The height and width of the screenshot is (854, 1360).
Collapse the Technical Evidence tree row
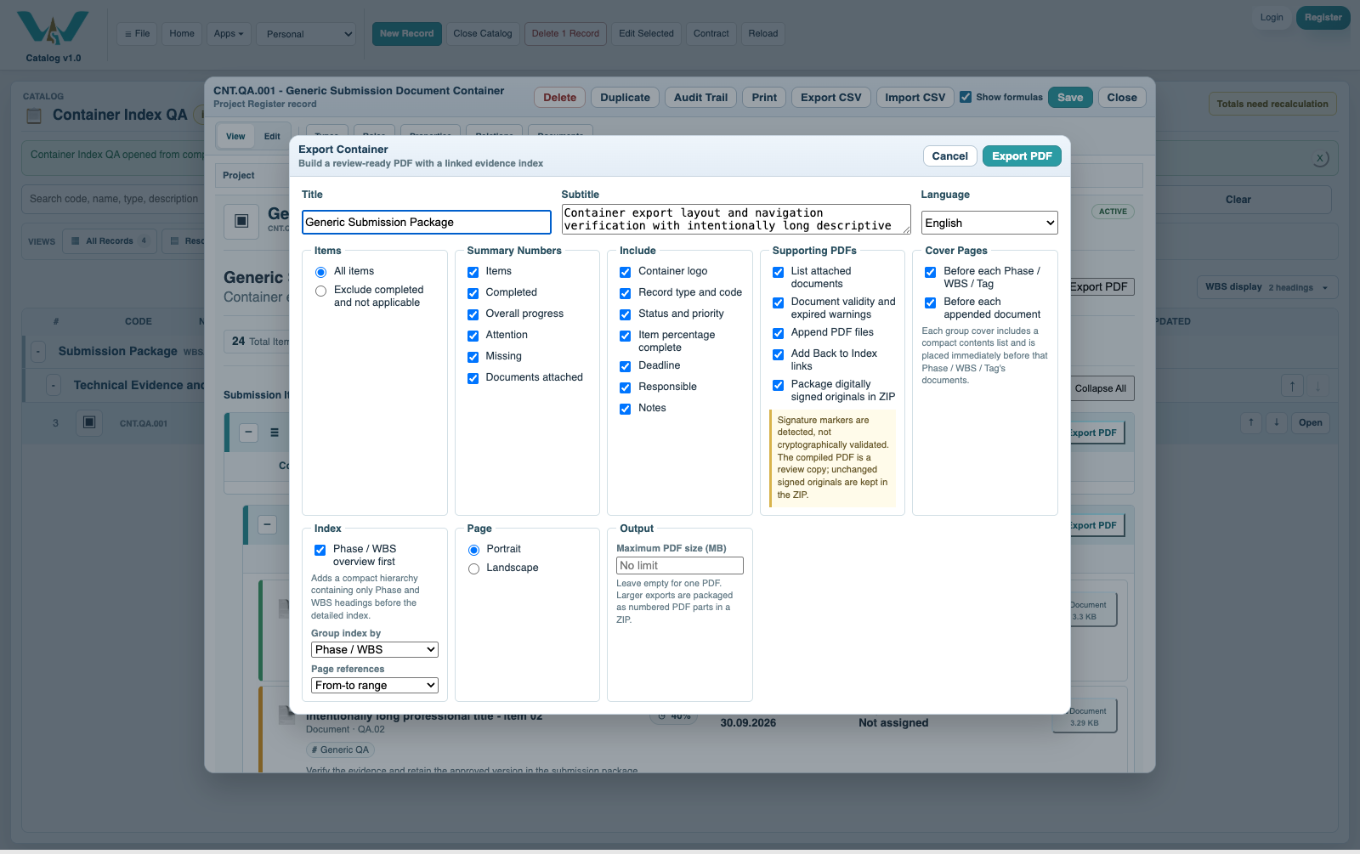[x=54, y=385]
